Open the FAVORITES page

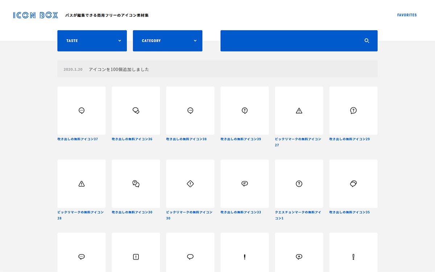407,15
